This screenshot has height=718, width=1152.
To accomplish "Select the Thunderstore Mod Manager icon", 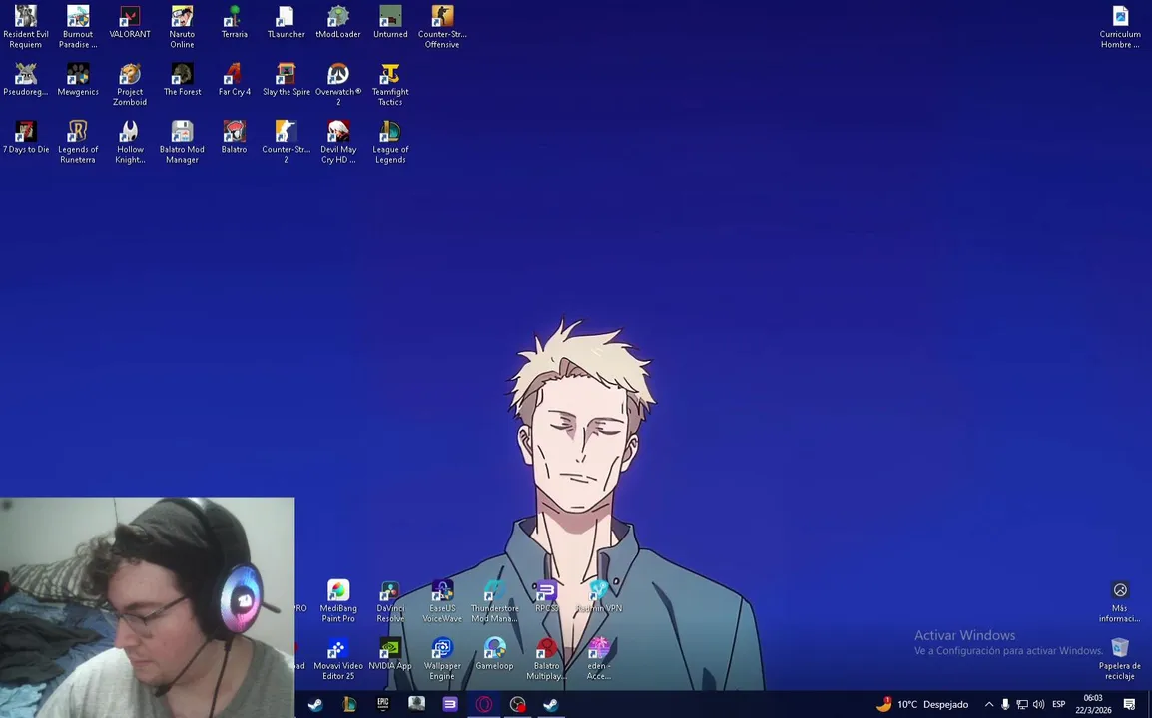I will click(494, 600).
